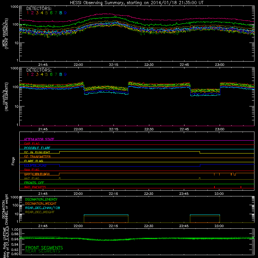Viewport: 258px width, 258px height.
Task: Click detector number 4 in front segments legend
Action: (42, 13)
